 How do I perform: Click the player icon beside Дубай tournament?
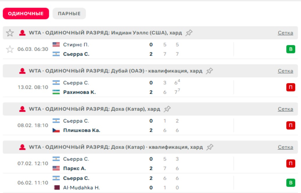[x=22, y=71]
